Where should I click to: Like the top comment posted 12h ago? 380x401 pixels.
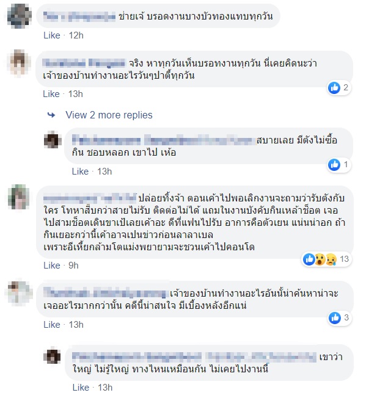coord(52,35)
